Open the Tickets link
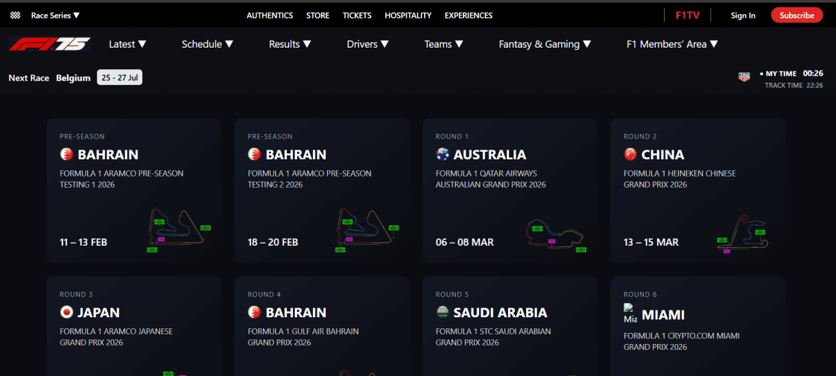Image resolution: width=836 pixels, height=376 pixels. point(357,16)
